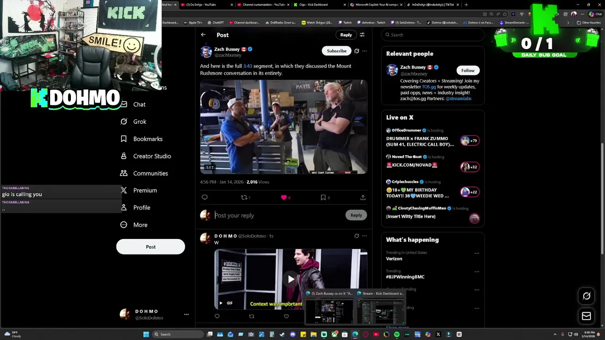Viewport: 605px width, 340px height.
Task: Open more options on Zach Bussey's post
Action: 364,51
